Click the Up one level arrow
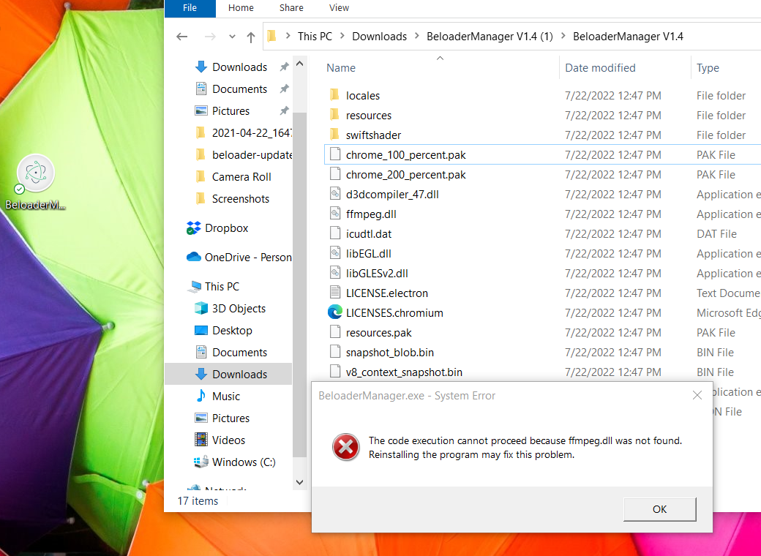 (251, 37)
